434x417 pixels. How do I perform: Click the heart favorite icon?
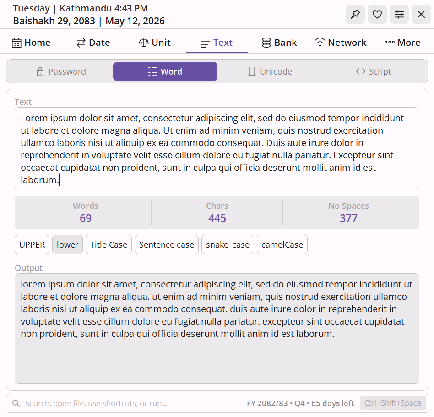377,14
